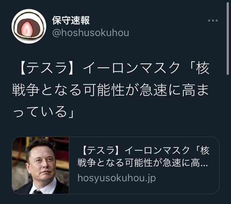Click the strawberry in the avatar image

click(x=27, y=30)
